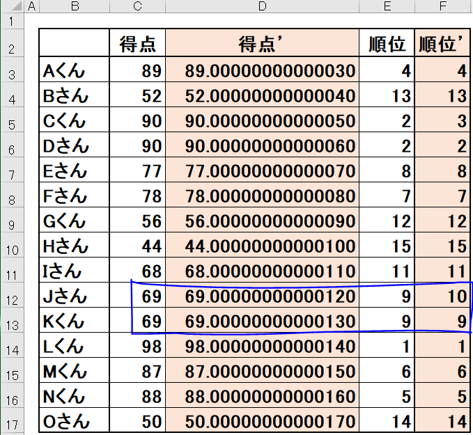473x435 pixels.
Task: Select the Bさん name cell
Action: pyautogui.click(x=75, y=95)
